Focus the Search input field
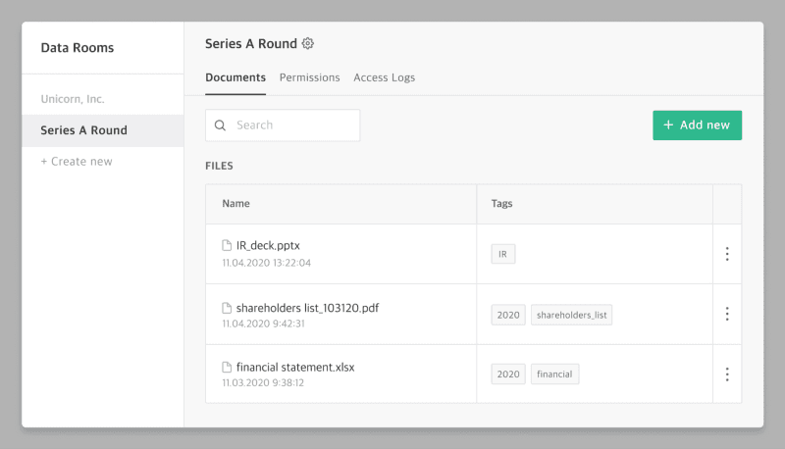The width and height of the screenshot is (785, 449). 292,125
